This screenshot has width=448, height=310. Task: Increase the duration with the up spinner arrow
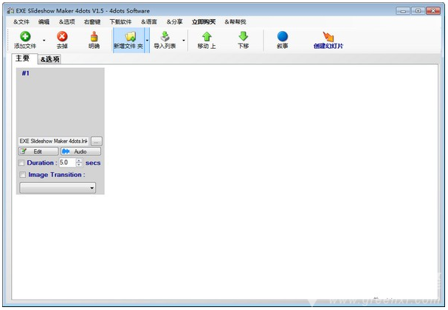tap(79, 161)
